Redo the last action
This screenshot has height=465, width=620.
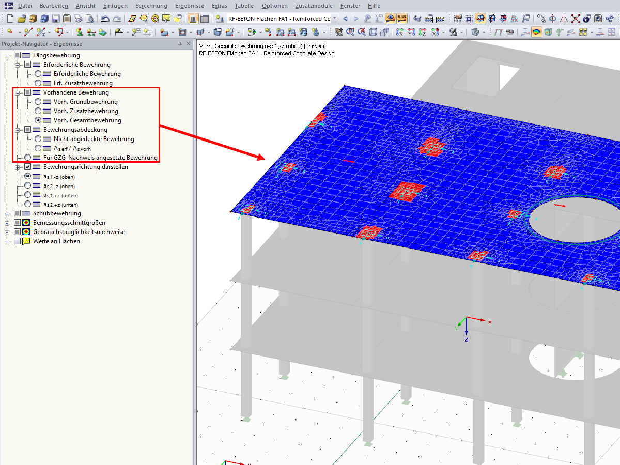[x=117, y=19]
